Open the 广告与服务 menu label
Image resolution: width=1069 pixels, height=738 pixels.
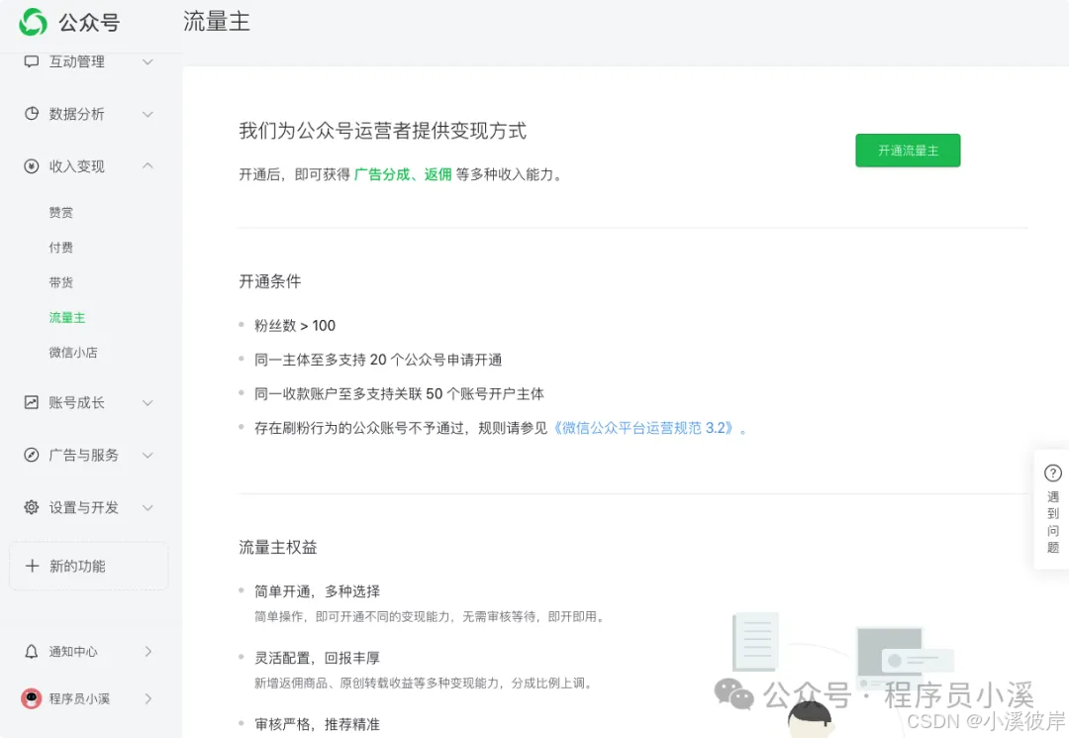pyautogui.click(x=84, y=455)
